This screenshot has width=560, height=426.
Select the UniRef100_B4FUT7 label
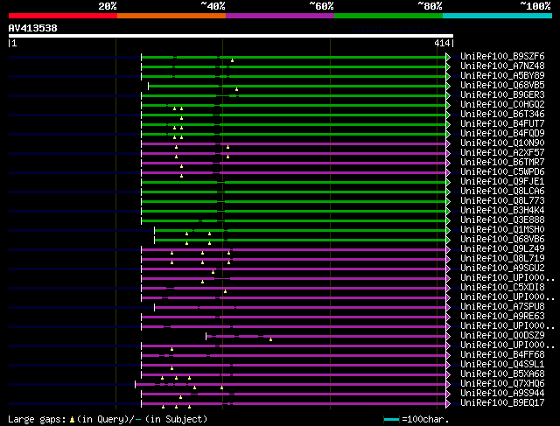502,124
